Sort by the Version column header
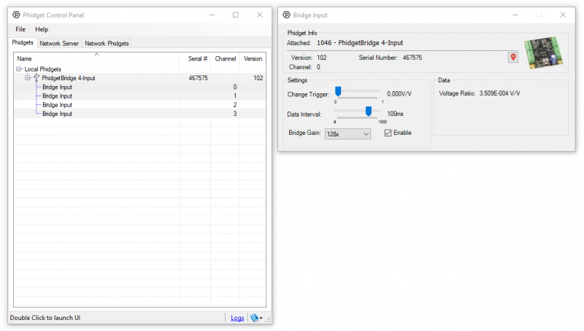 point(253,59)
